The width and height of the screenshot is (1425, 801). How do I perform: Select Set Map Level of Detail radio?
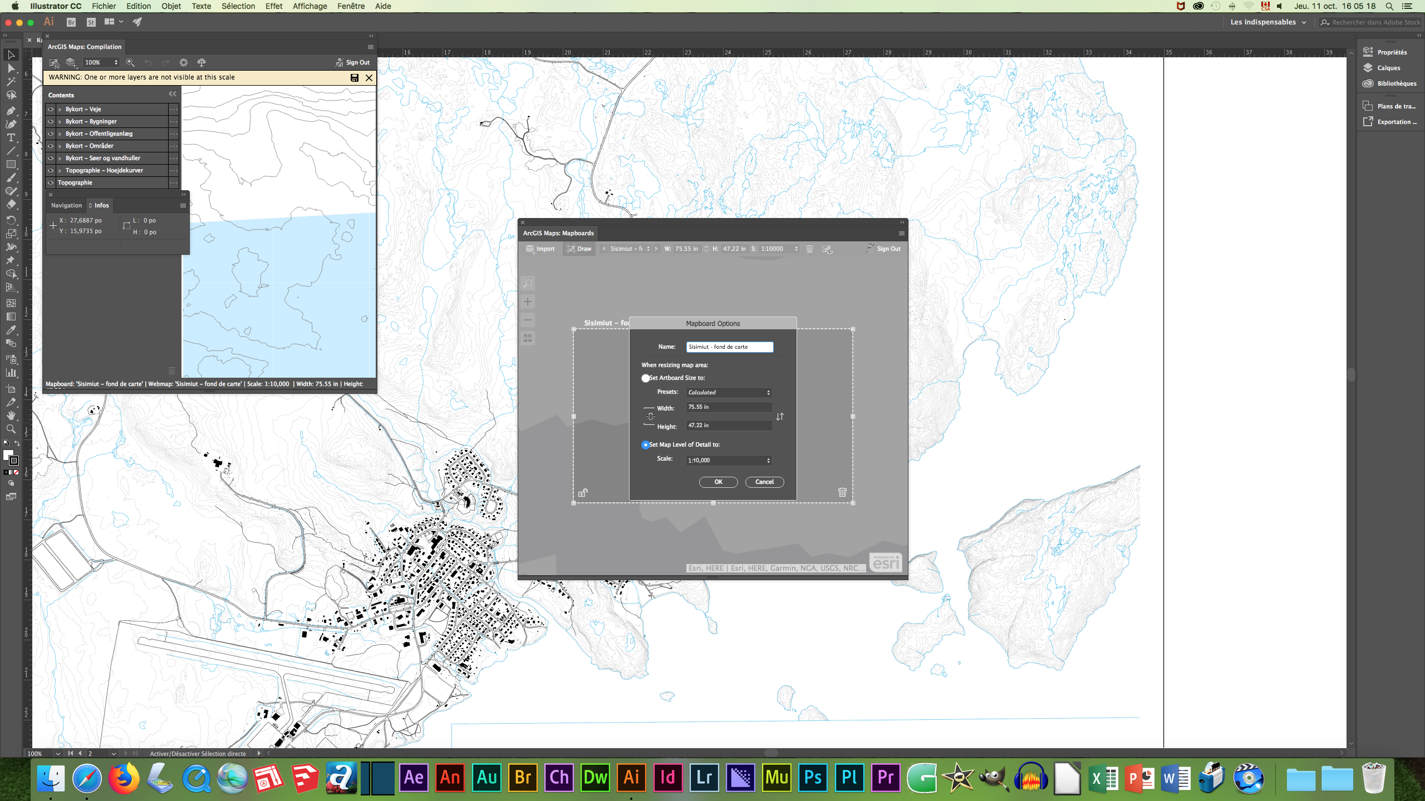point(645,444)
